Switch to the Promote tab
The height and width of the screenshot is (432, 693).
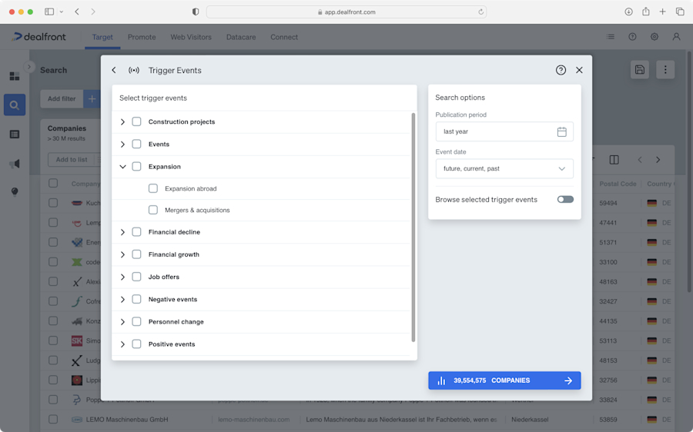click(x=142, y=37)
